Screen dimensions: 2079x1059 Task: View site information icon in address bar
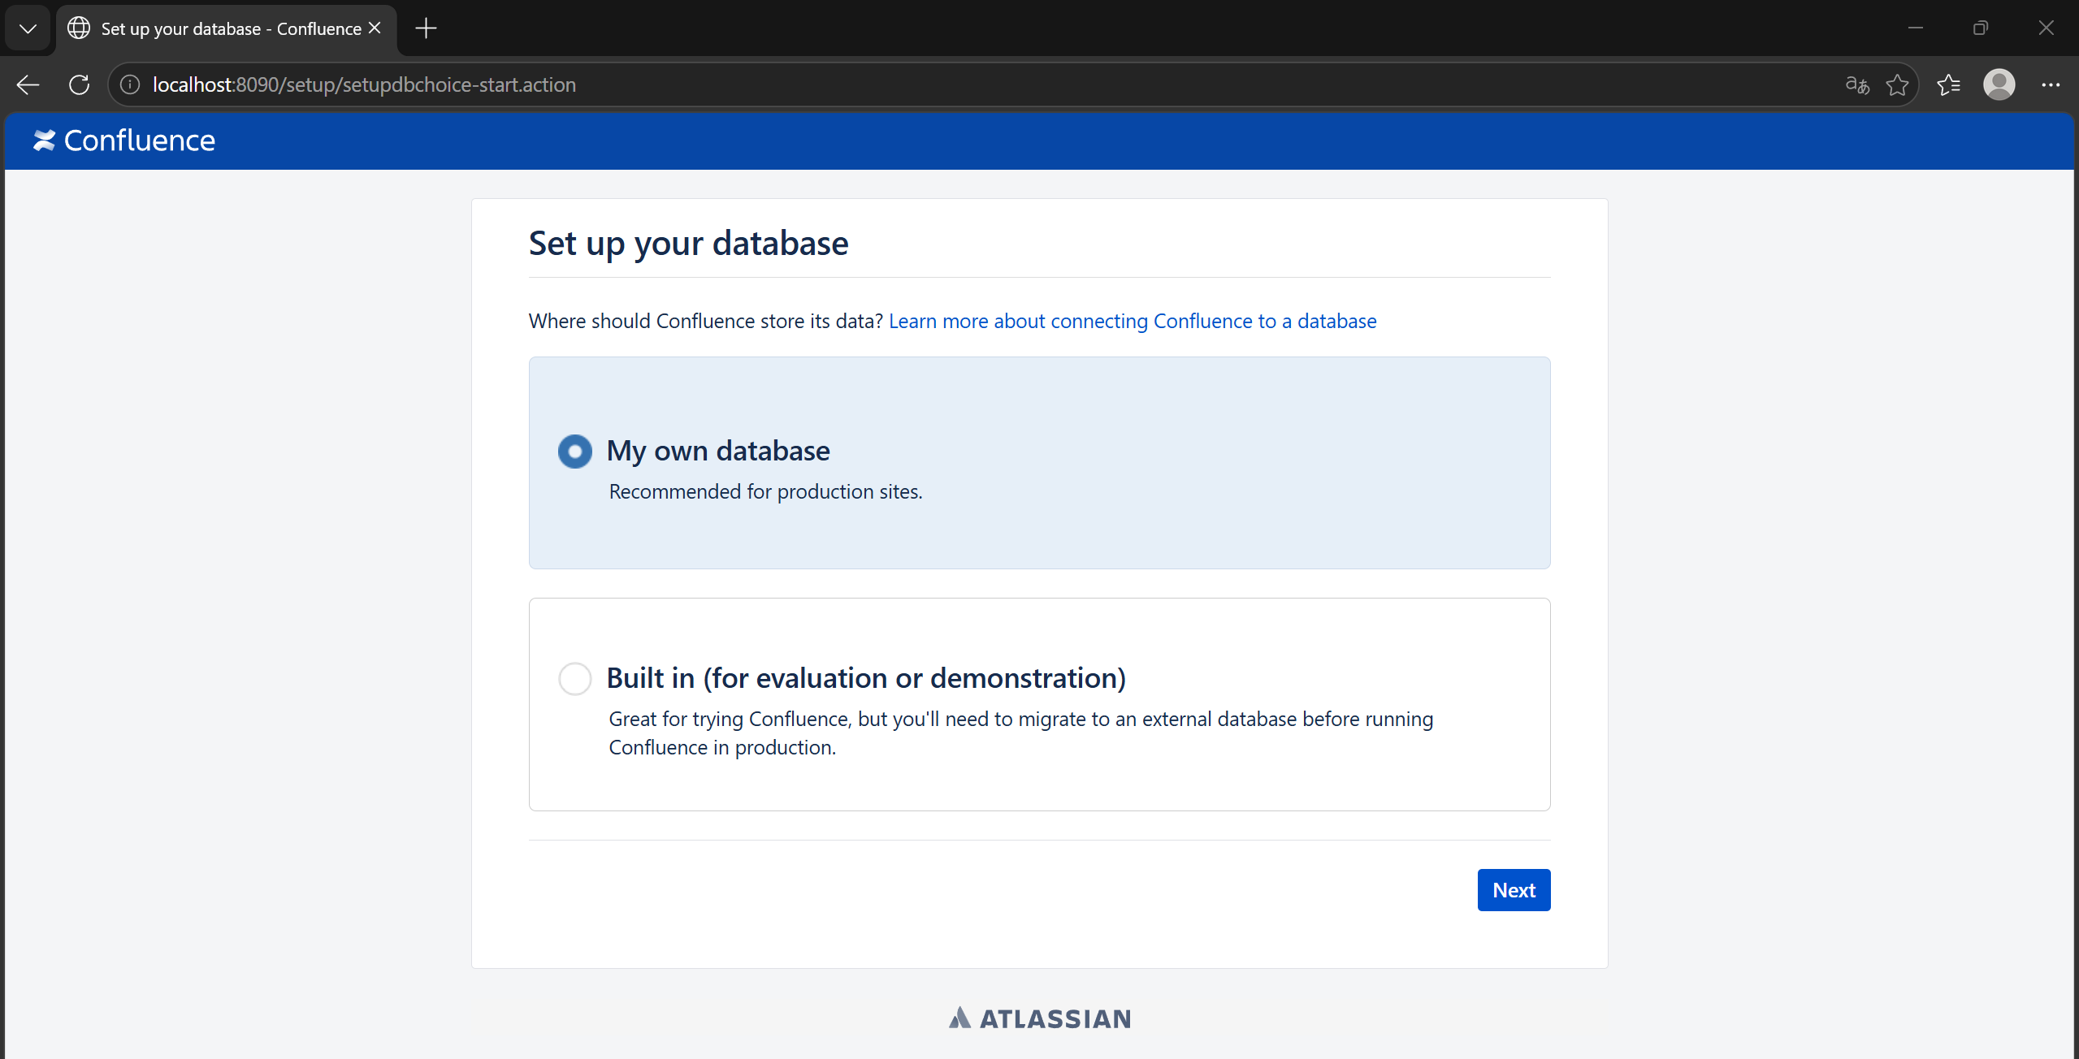[x=130, y=84]
